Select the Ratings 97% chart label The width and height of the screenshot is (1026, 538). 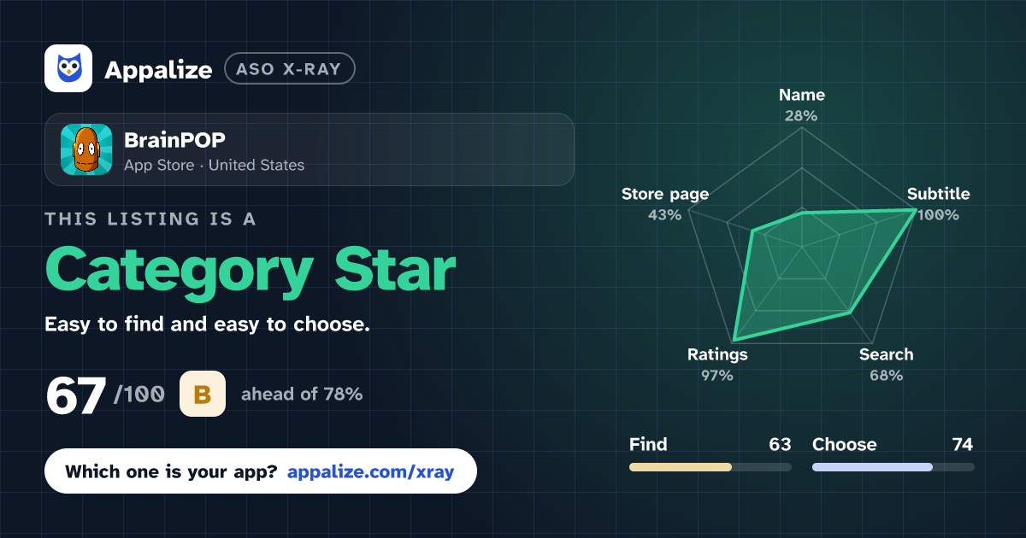tap(717, 365)
